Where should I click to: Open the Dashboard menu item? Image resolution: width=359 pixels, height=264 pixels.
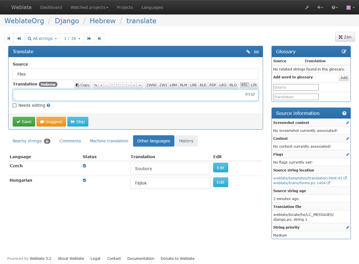pyautogui.click(x=51, y=7)
